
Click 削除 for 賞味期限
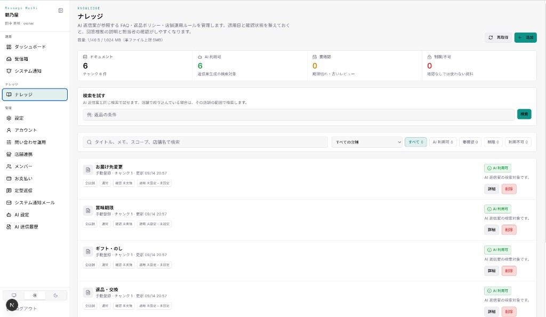[x=509, y=230]
